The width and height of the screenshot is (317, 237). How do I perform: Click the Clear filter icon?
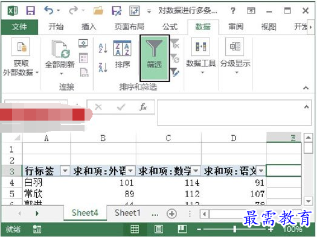(175, 43)
